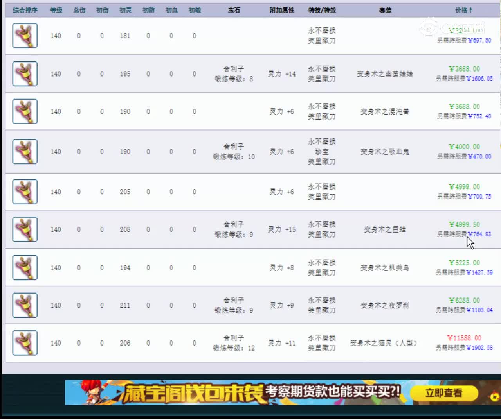Screen dimensions: 501x419
Task: Sort by 总伤 column header
Action: pos(79,10)
